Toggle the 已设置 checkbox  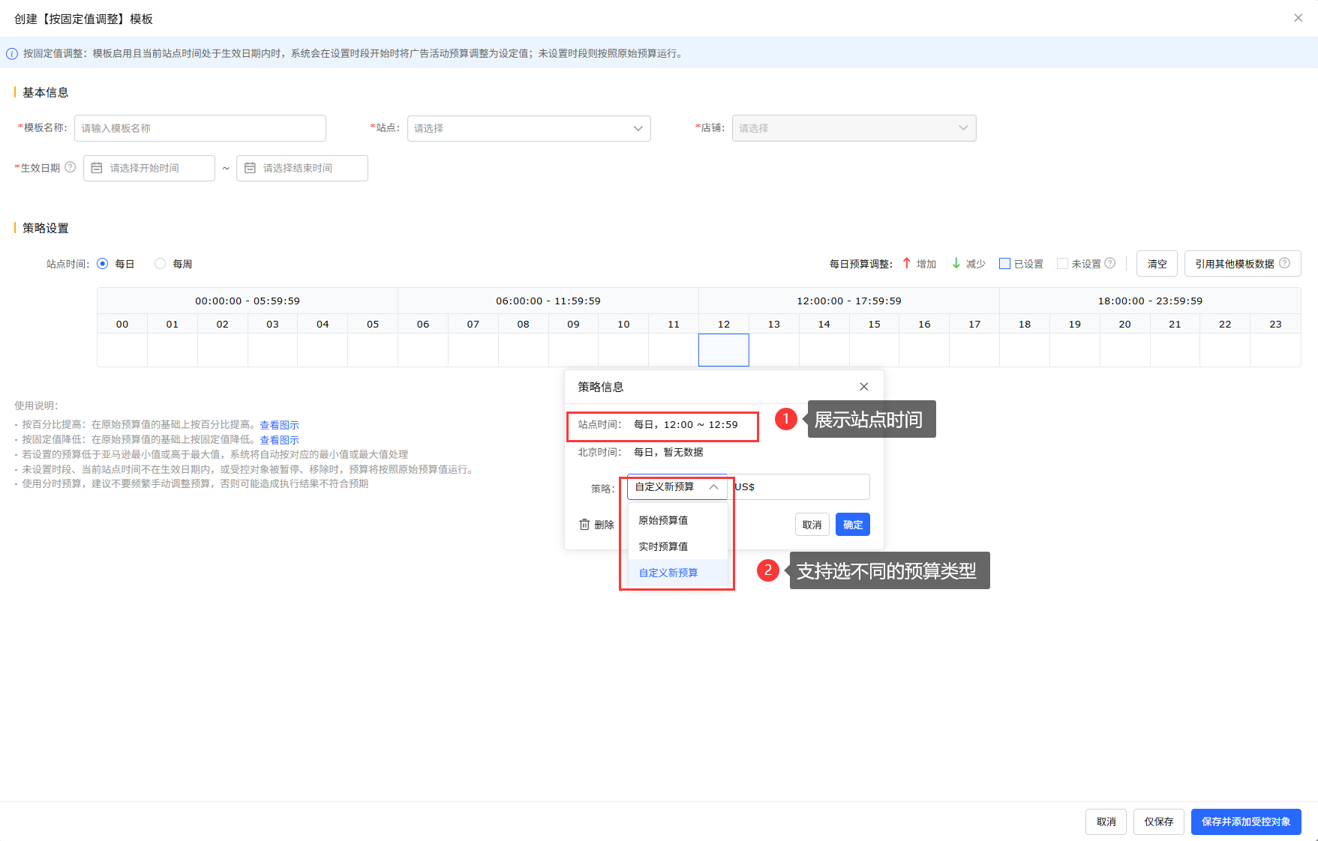pos(1004,263)
